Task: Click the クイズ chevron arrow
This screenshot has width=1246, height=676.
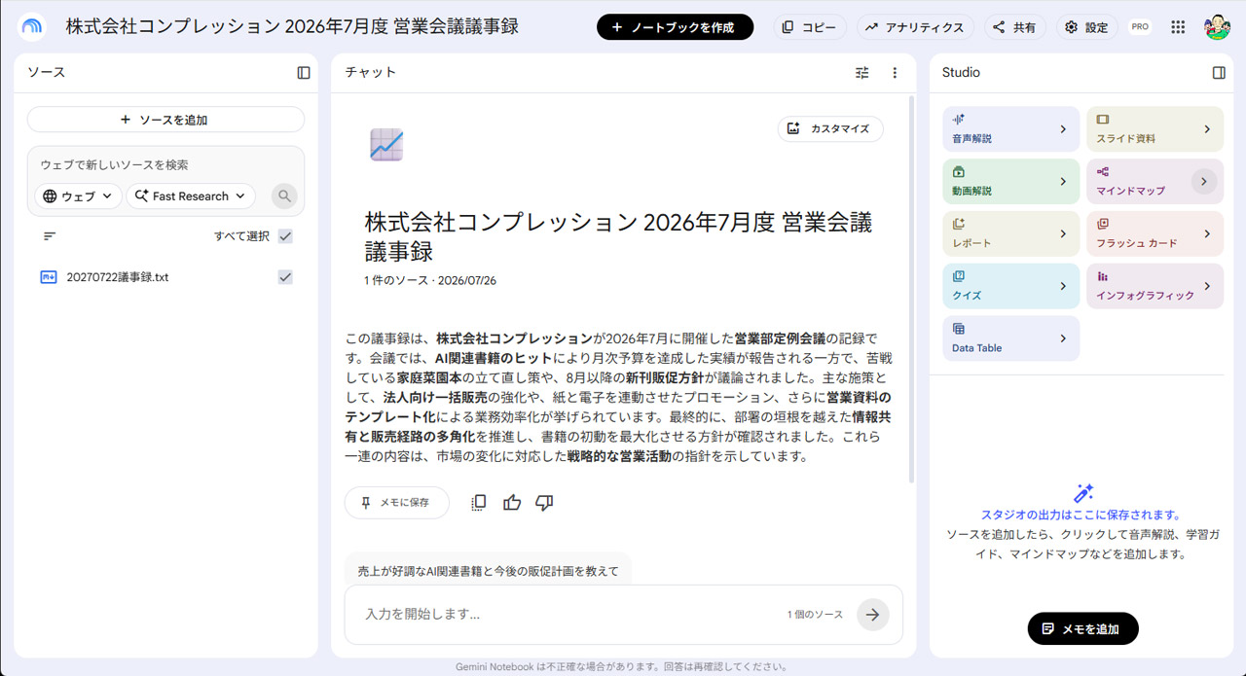Action: click(1063, 286)
